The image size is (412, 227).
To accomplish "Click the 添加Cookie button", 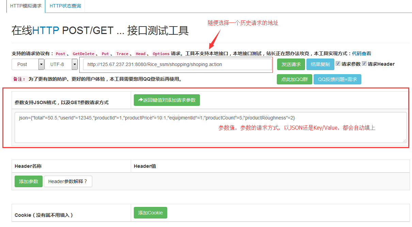I will 150,213.
